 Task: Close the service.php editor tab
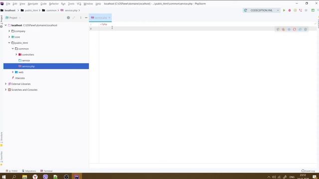pyautogui.click(x=109, y=18)
